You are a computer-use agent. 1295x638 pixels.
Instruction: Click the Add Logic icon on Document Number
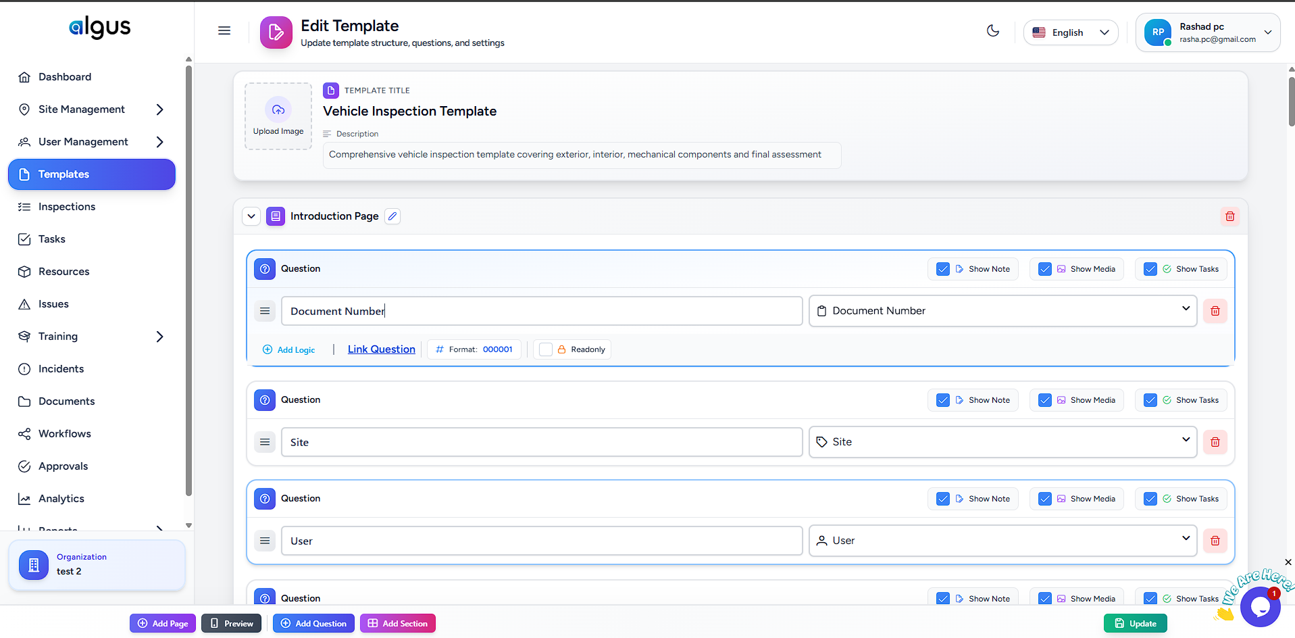(x=266, y=349)
